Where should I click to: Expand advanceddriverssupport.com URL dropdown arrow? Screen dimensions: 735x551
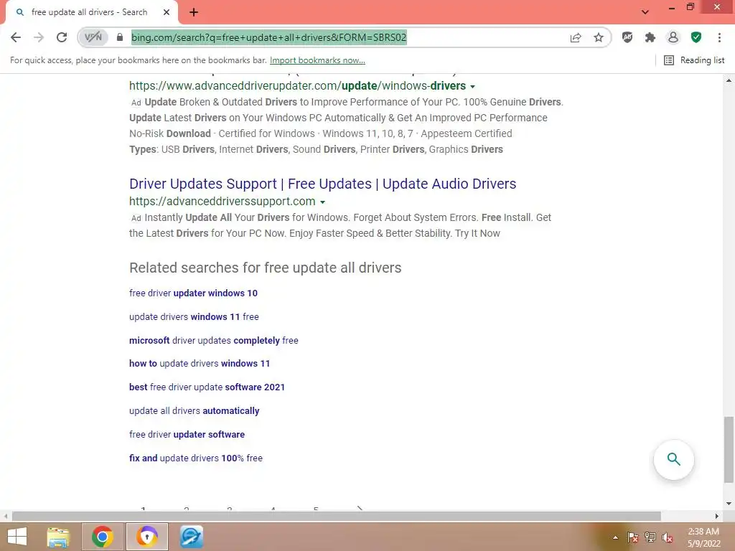click(322, 202)
